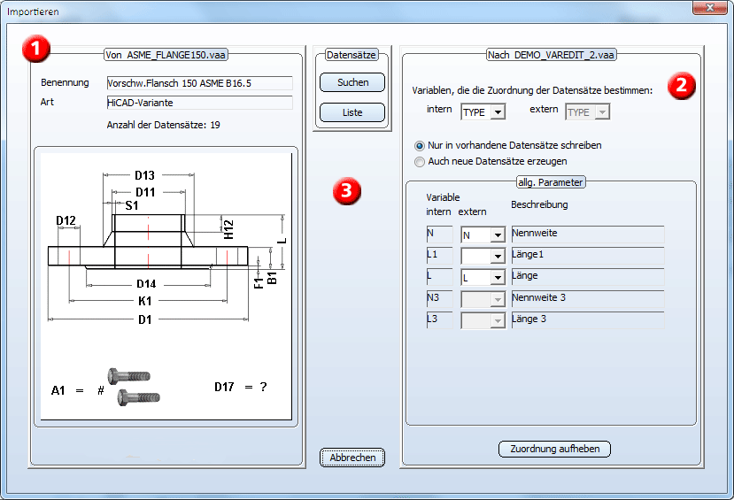Click the Länge1 description field

[x=587, y=256]
